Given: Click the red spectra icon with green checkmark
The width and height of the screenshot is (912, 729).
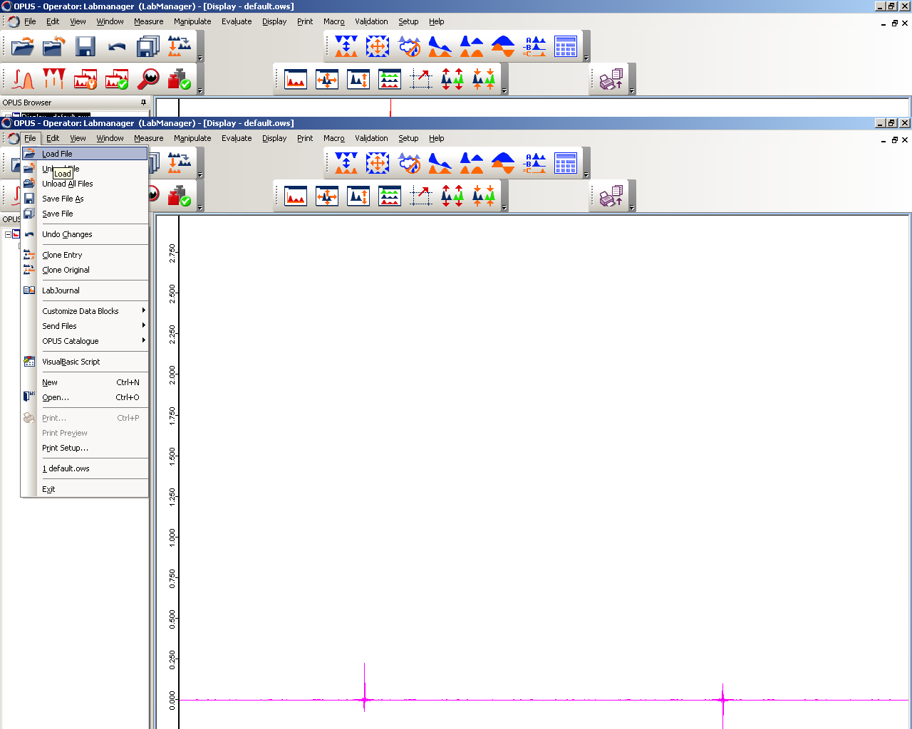Looking at the screenshot, I should click(x=117, y=79).
